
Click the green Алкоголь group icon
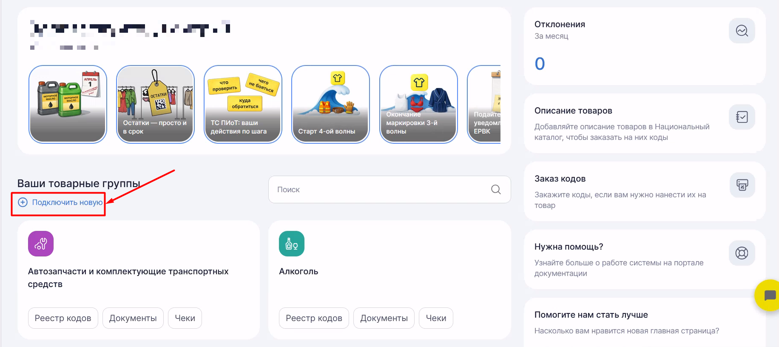[292, 244]
